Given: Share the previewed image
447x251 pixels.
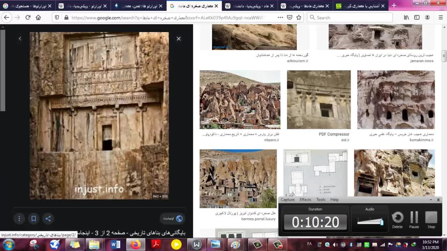Looking at the screenshot, I should (x=48, y=219).
